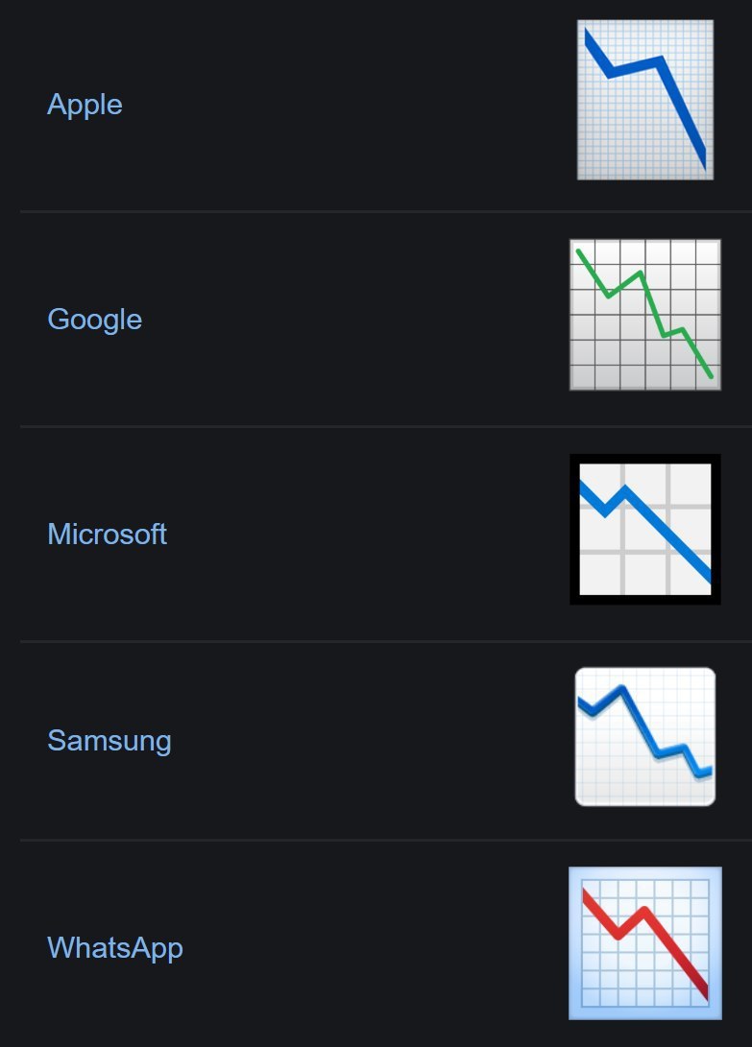Screen dimensions: 752x1047
Task: View the emoji with red declining line
Action: (645, 943)
